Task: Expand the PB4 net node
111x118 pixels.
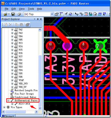Action: 12,36
